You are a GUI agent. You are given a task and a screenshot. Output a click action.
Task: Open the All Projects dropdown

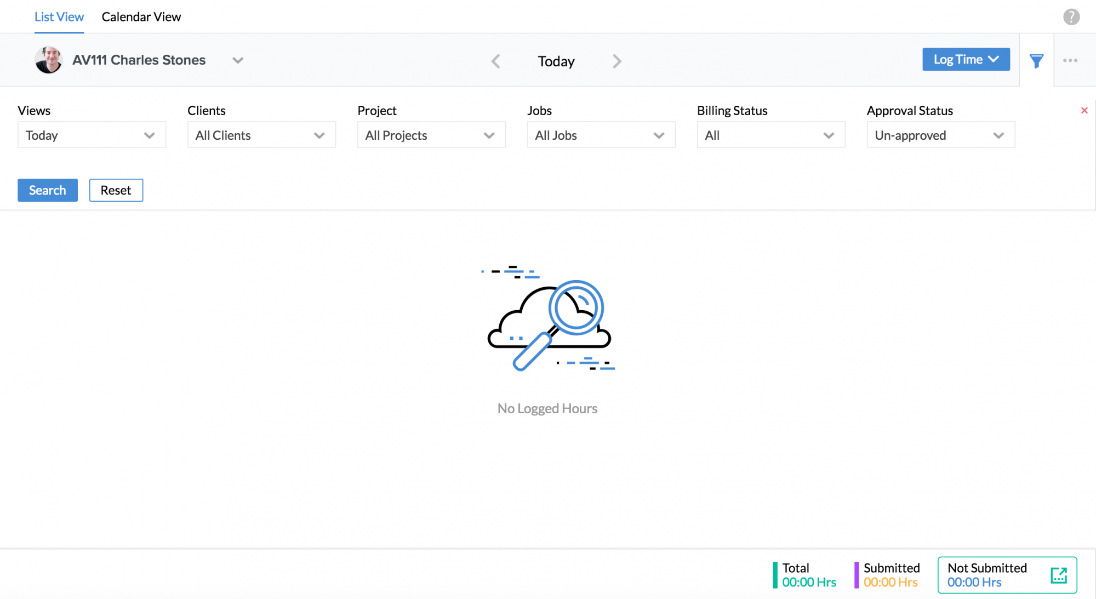pos(431,135)
